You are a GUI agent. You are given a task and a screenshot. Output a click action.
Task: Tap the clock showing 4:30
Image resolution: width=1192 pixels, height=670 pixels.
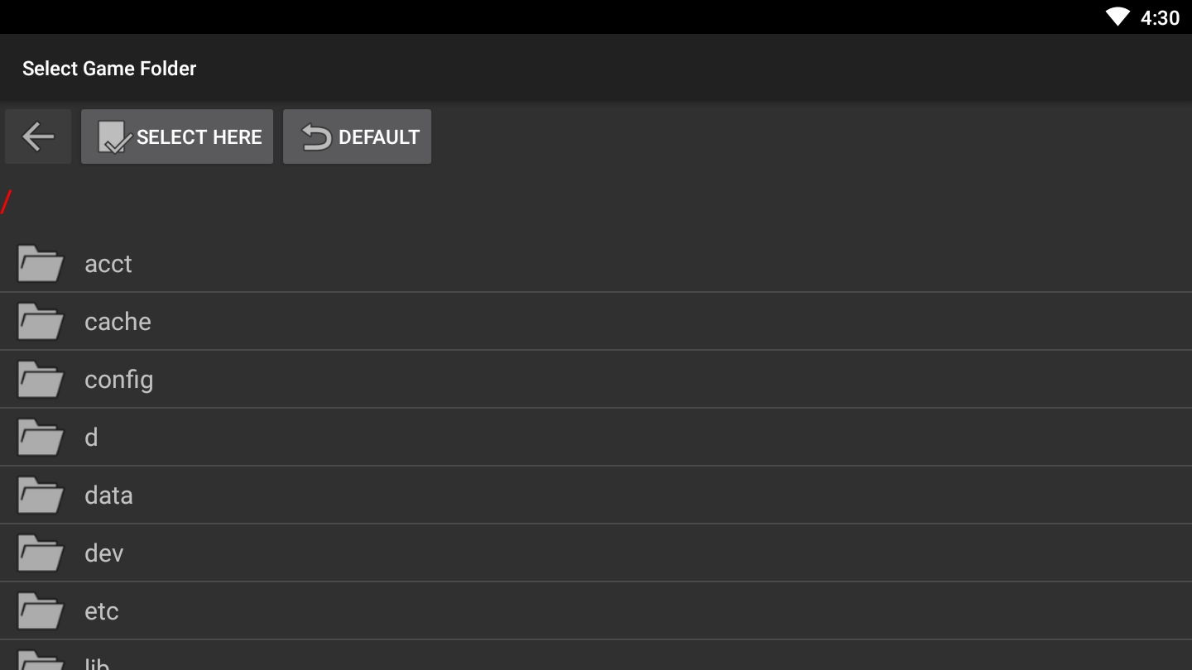pos(1160,18)
